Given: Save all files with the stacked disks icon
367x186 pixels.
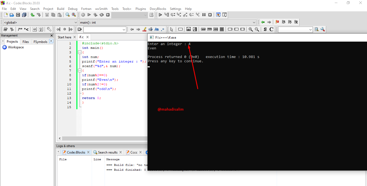Looking at the screenshot, I should (24, 15).
